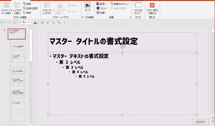Open Background Styles (背景のスタイル) dropdown
The width and height of the screenshot is (215, 126).
[120, 4]
